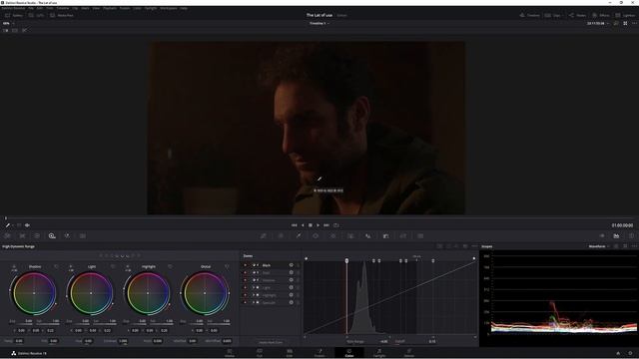Open the Color Warper palette

tap(281, 236)
